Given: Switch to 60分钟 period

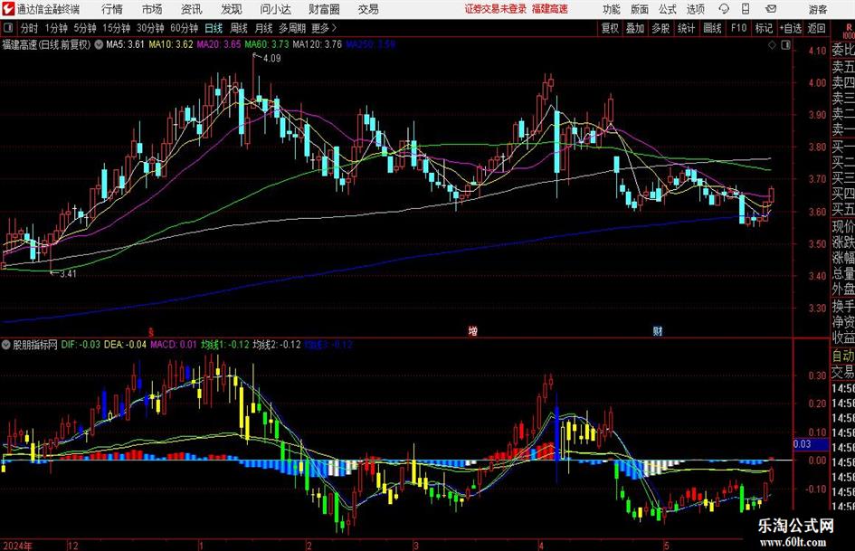Looking at the screenshot, I should pos(185,28).
